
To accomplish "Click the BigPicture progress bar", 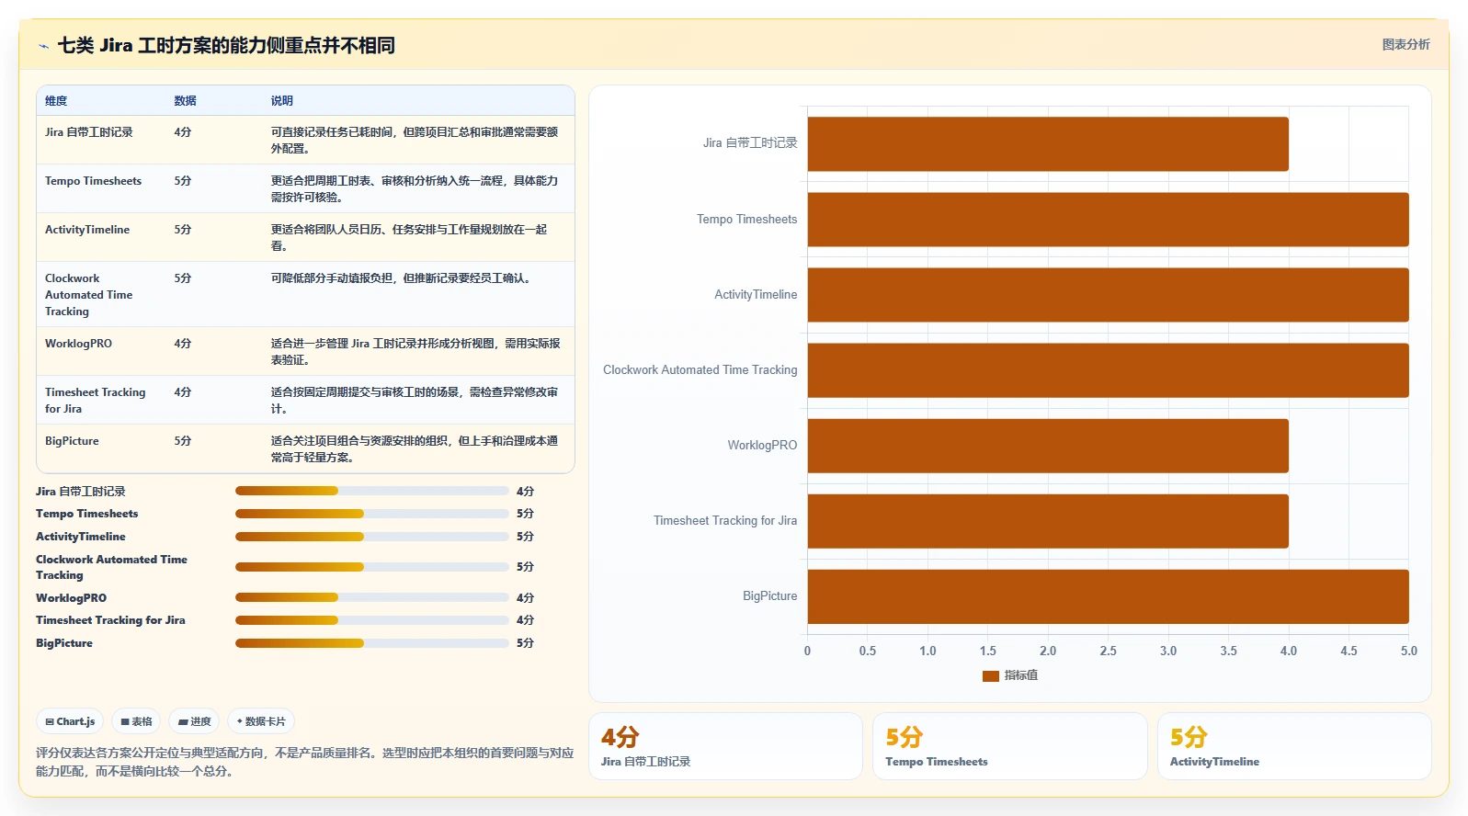I will 371,643.
